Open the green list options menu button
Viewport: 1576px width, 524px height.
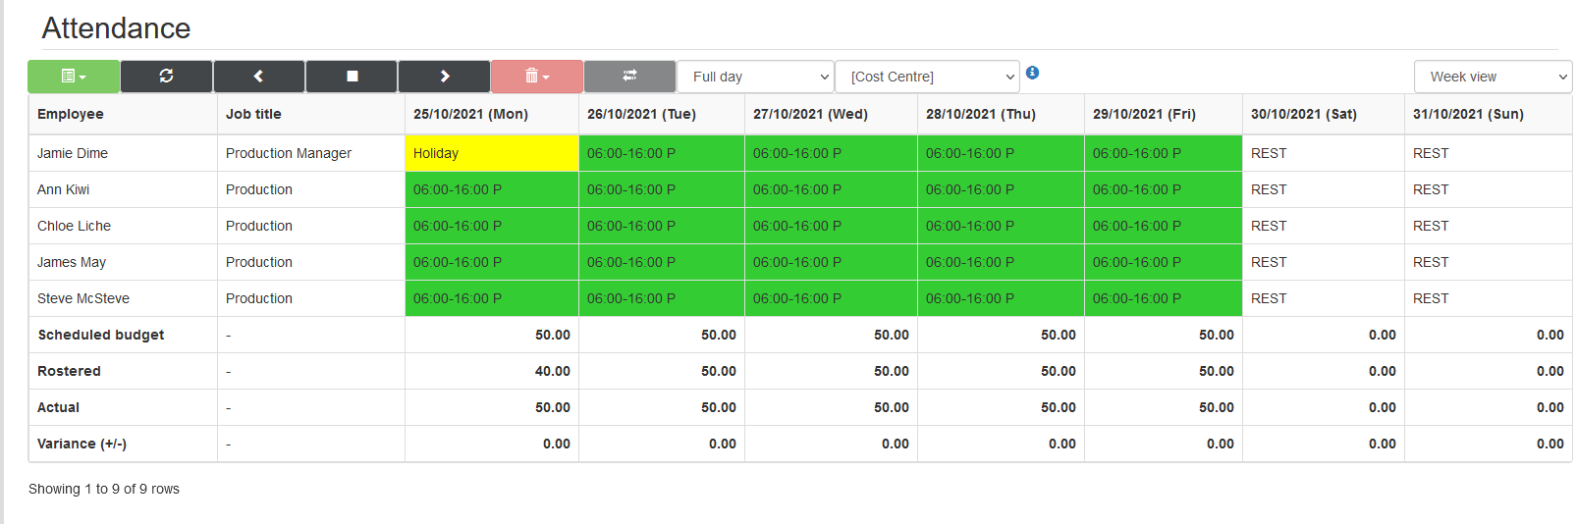tap(74, 77)
